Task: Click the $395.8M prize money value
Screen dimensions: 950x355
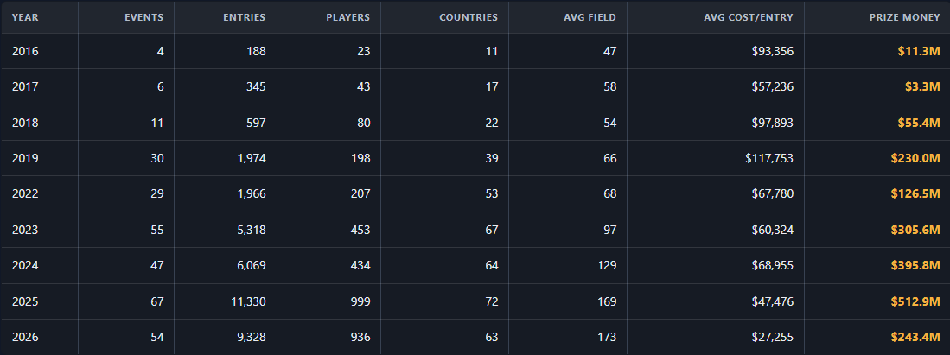Action: click(915, 266)
